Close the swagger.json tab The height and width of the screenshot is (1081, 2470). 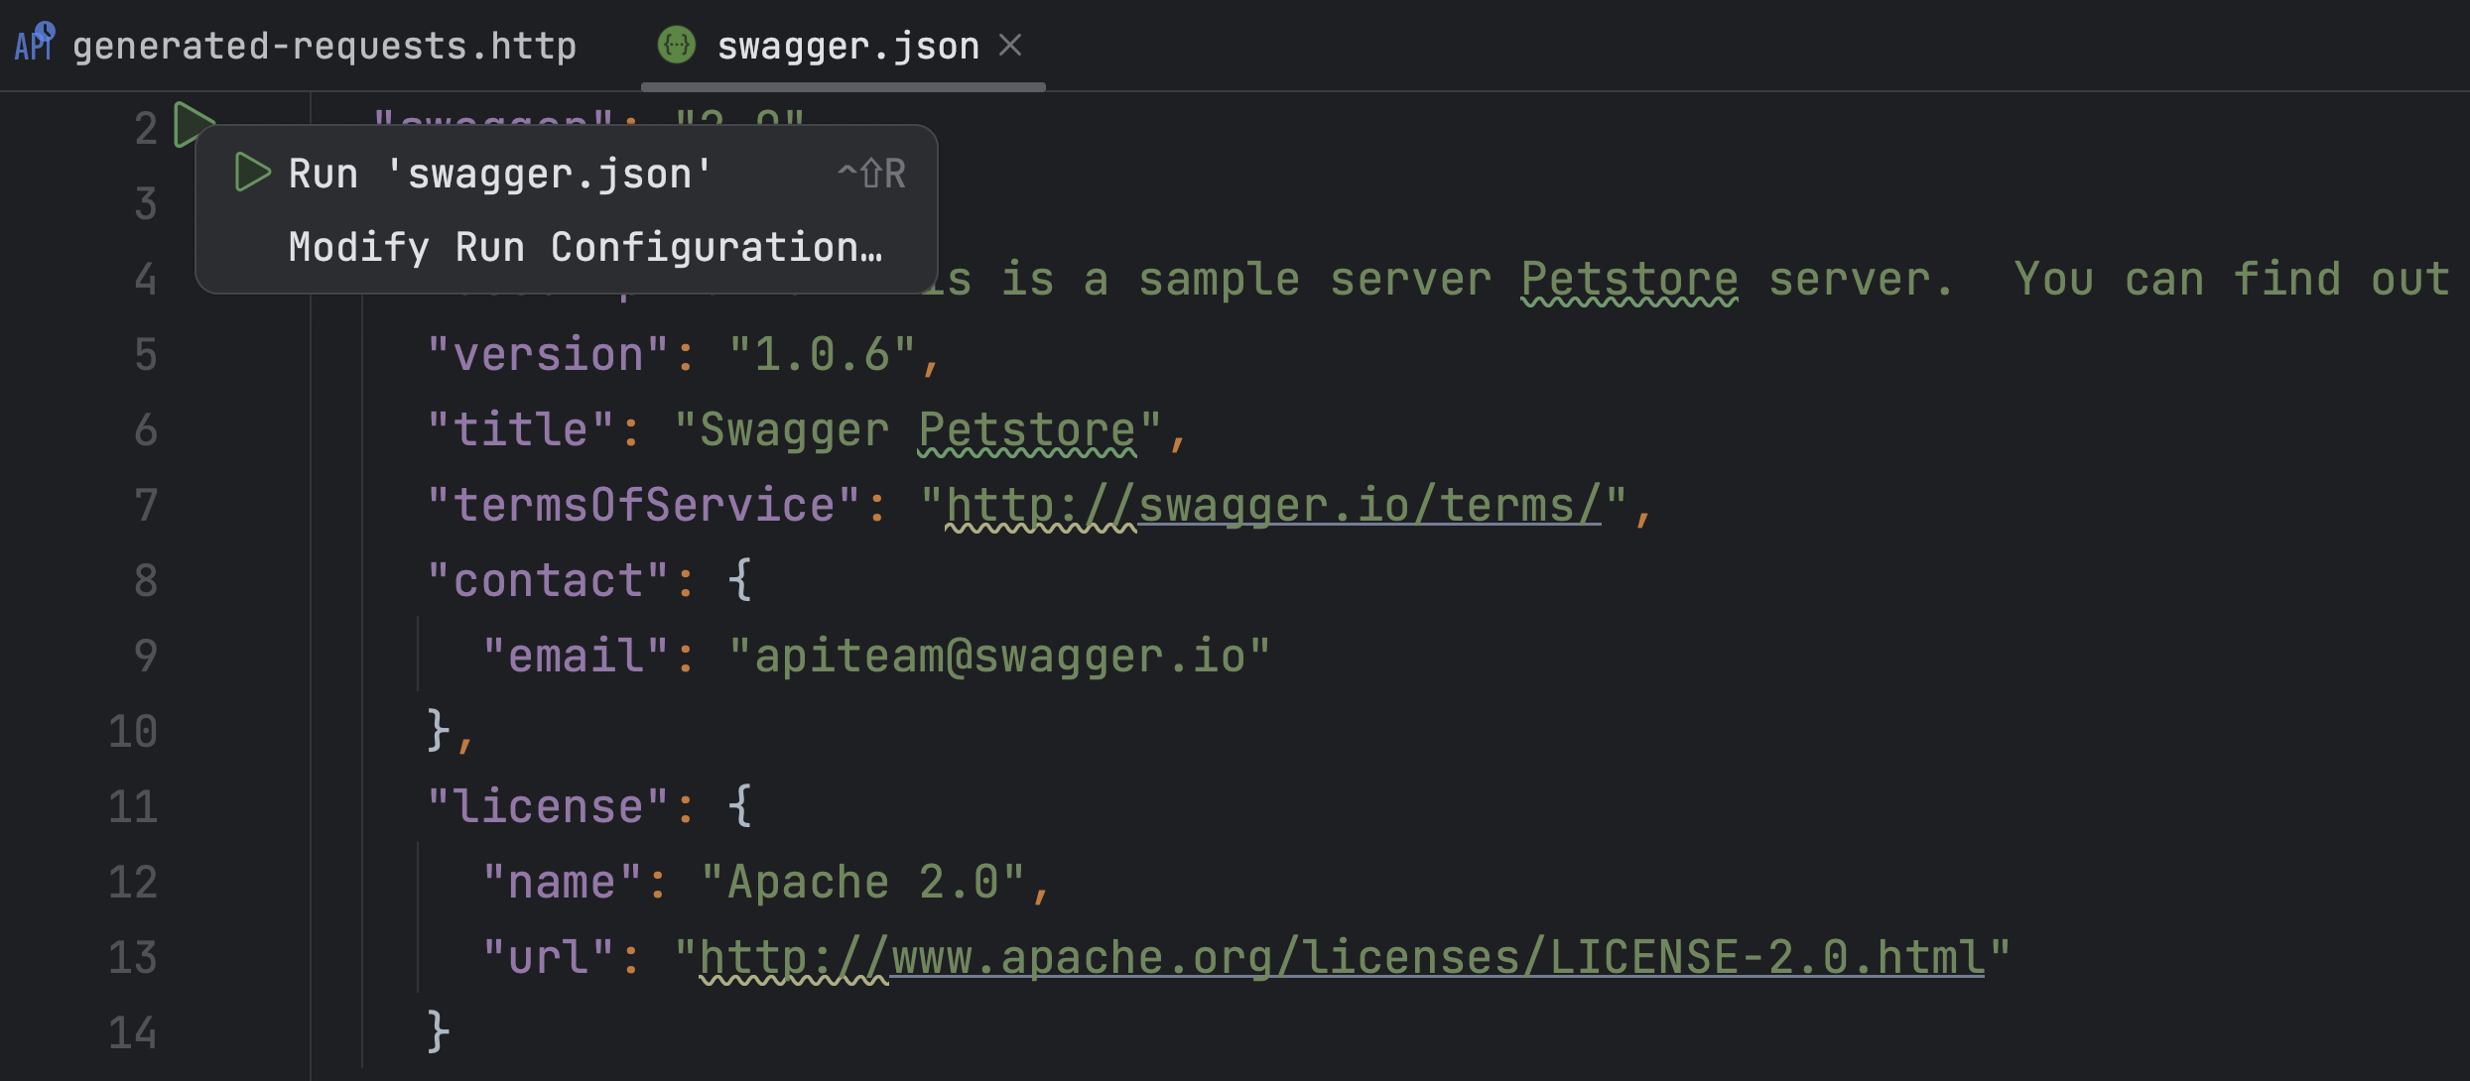(1010, 45)
